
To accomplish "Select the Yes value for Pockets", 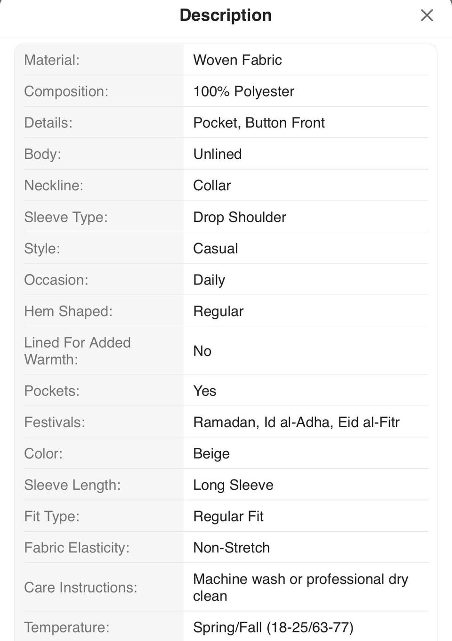I will [x=204, y=391].
